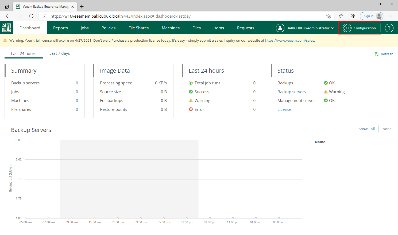Click the user avatar icon beside BAKICUBUK\Administrator

click(x=280, y=28)
